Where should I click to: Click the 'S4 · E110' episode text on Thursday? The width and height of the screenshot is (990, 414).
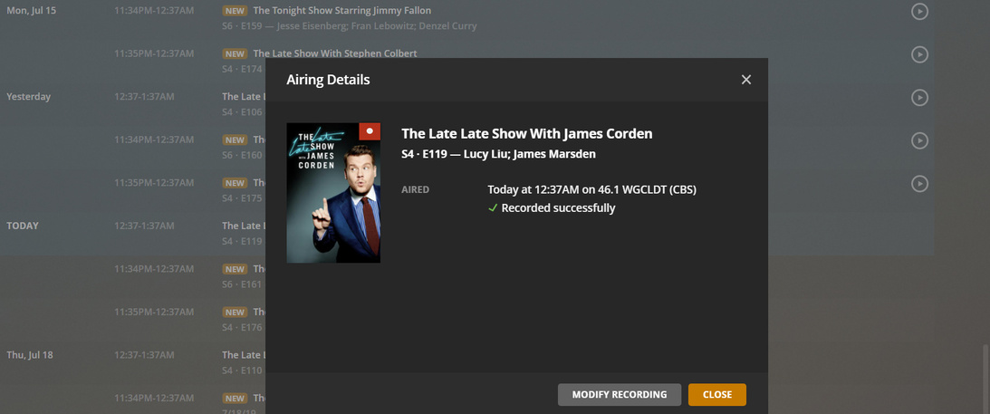[242, 371]
